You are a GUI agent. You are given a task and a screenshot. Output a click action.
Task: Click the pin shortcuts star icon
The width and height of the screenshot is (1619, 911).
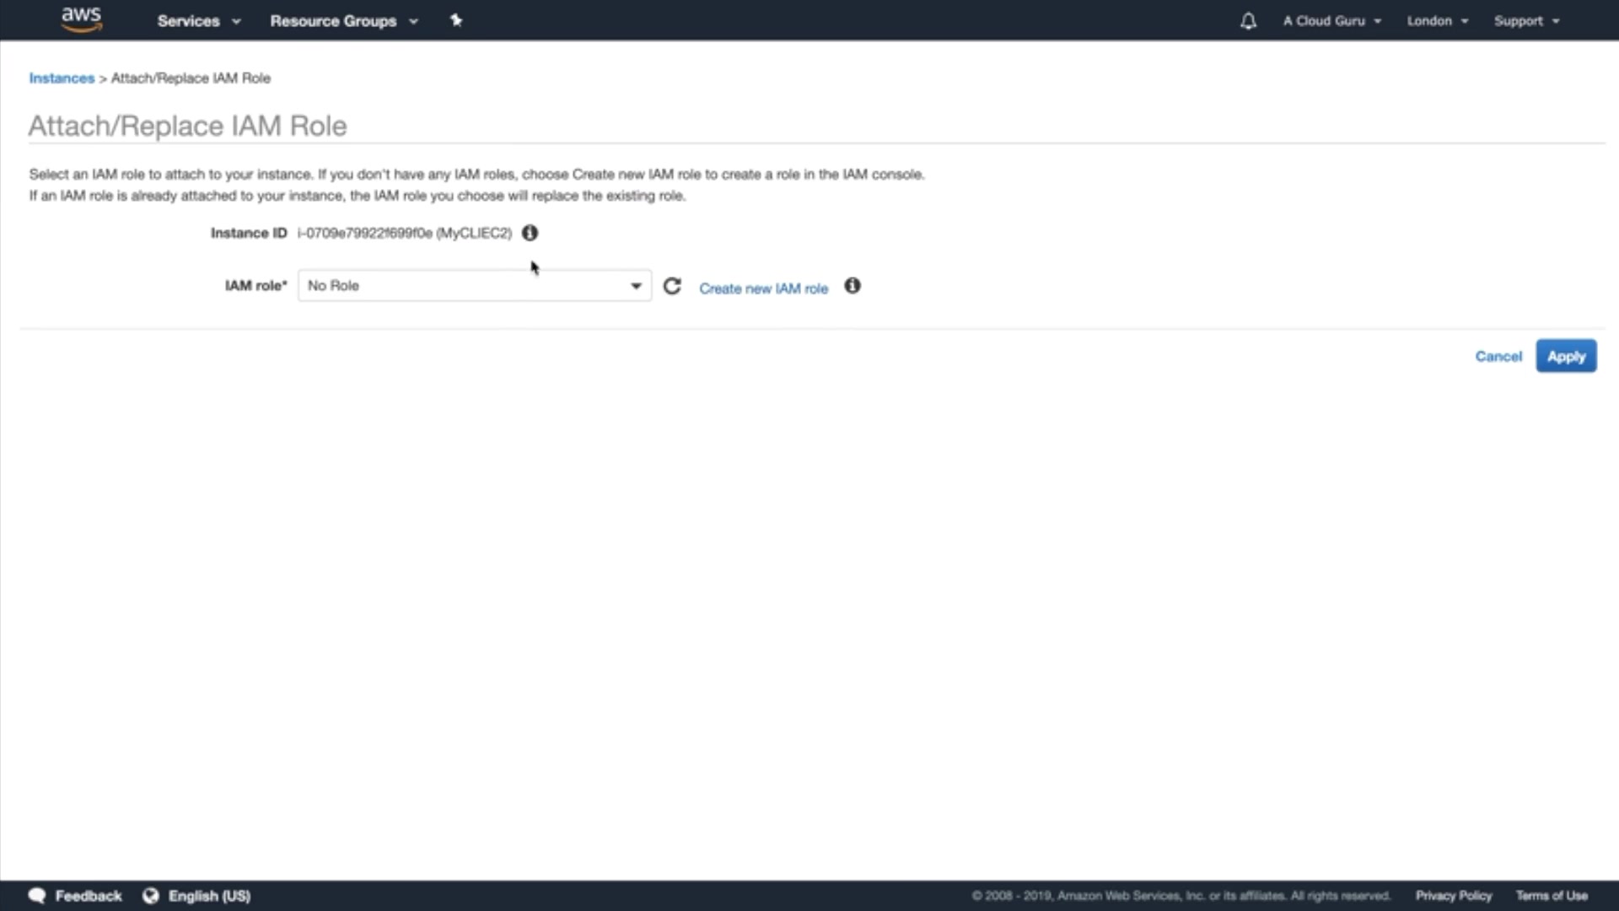456,20
